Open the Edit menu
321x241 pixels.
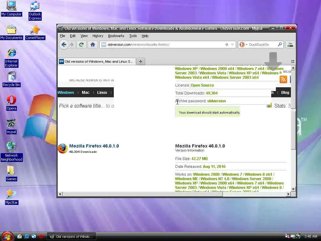tap(73, 36)
